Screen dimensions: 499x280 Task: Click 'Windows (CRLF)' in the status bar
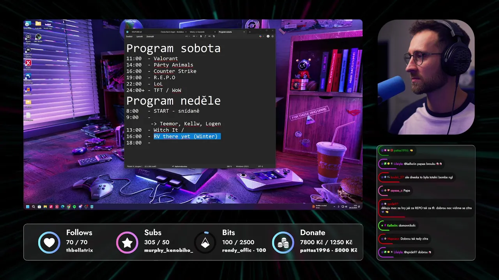pyautogui.click(x=242, y=166)
